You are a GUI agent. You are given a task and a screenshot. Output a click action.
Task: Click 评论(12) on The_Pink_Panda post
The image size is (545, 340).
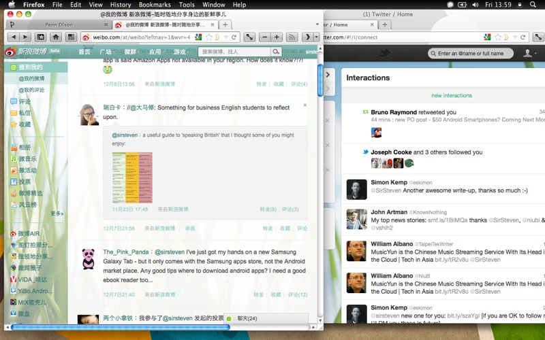pyautogui.click(x=298, y=294)
